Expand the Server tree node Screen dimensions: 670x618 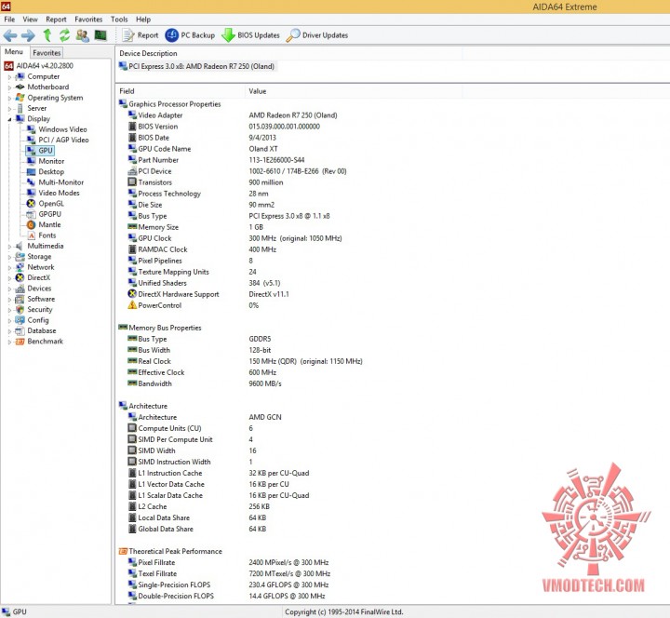click(9, 109)
